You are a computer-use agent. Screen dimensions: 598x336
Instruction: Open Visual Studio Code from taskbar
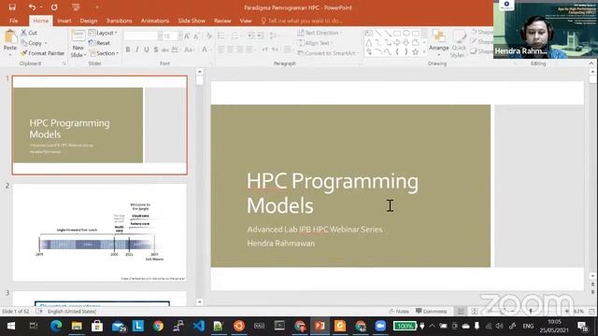198,326
